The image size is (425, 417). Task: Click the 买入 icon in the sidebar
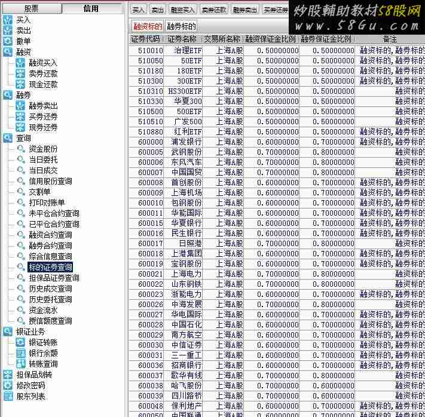tap(8, 20)
